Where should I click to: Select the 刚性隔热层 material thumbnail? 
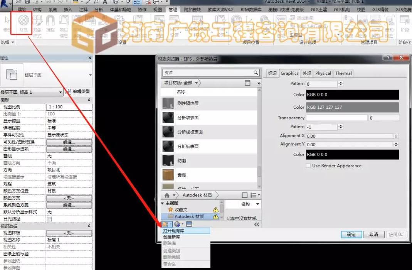point(168,103)
